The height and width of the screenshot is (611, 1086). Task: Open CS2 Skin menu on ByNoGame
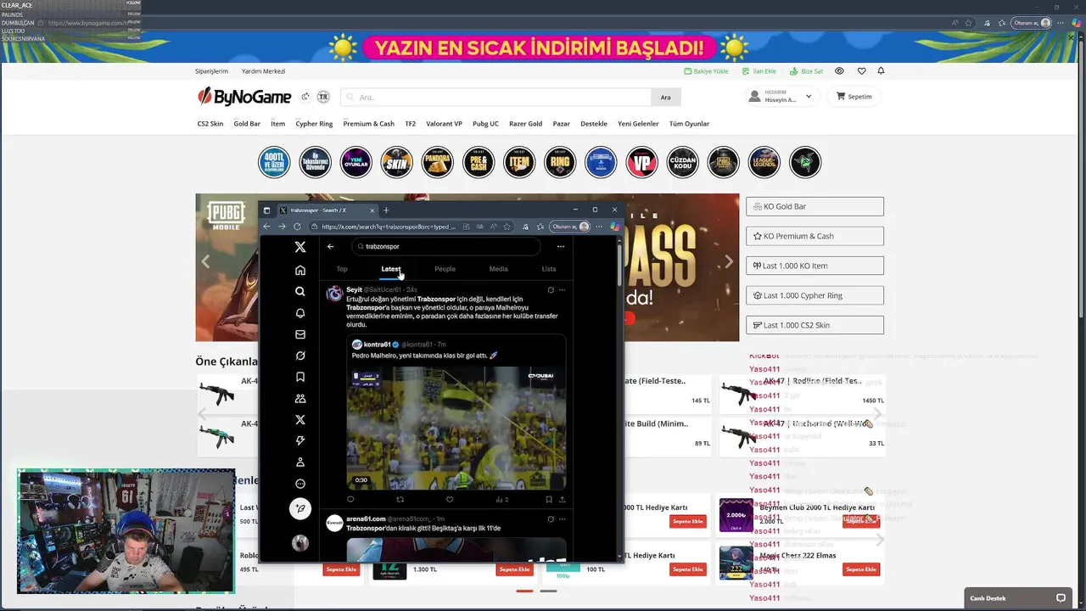coord(210,124)
